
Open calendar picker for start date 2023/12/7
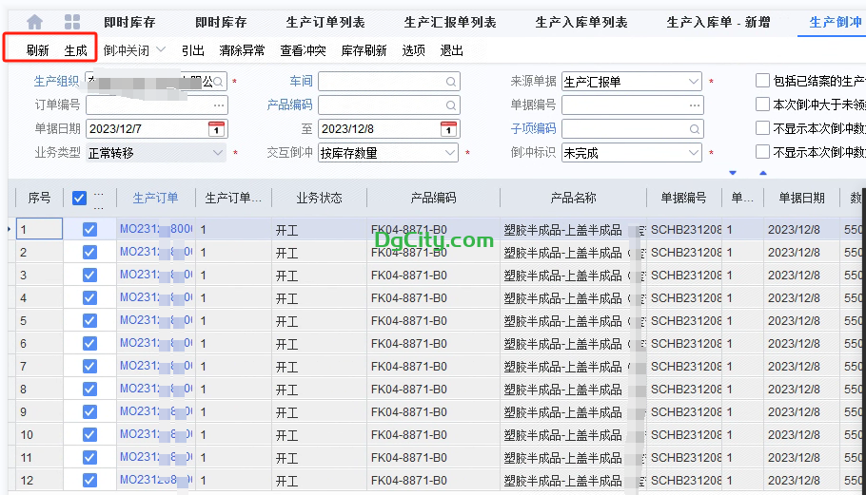(216, 129)
